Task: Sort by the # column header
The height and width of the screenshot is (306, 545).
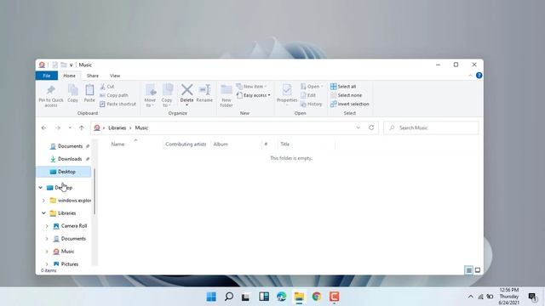Action: point(266,144)
